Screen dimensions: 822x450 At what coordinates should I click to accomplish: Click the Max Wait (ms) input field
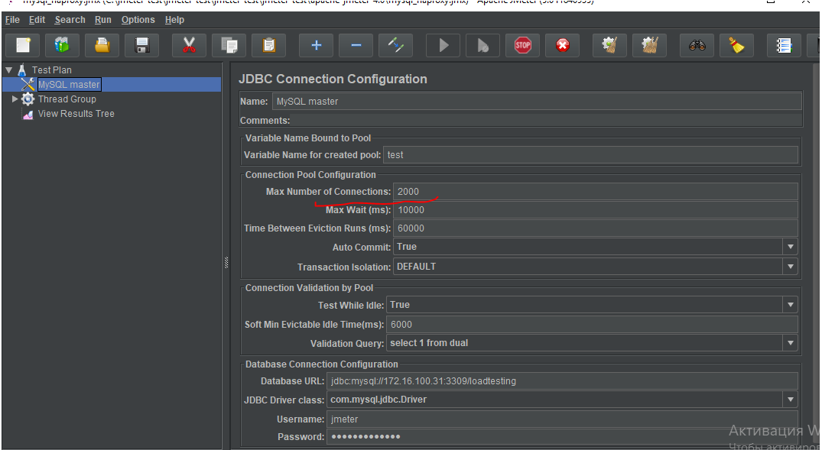[535, 209]
